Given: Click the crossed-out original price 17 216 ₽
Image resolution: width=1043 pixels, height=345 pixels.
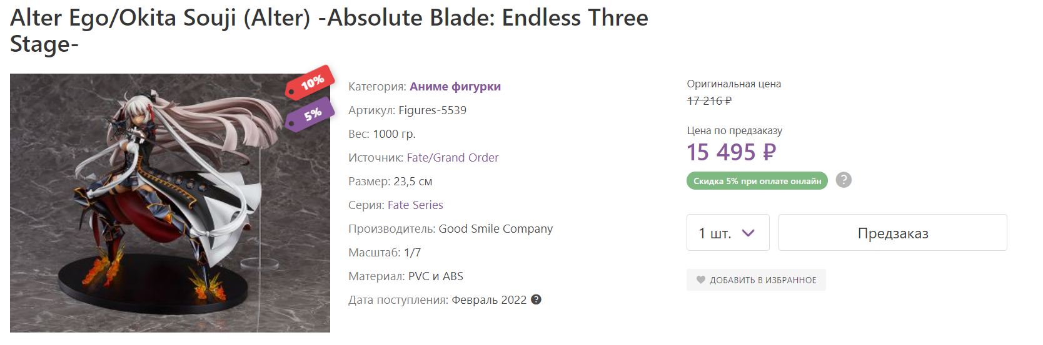Looking at the screenshot, I should point(709,101).
